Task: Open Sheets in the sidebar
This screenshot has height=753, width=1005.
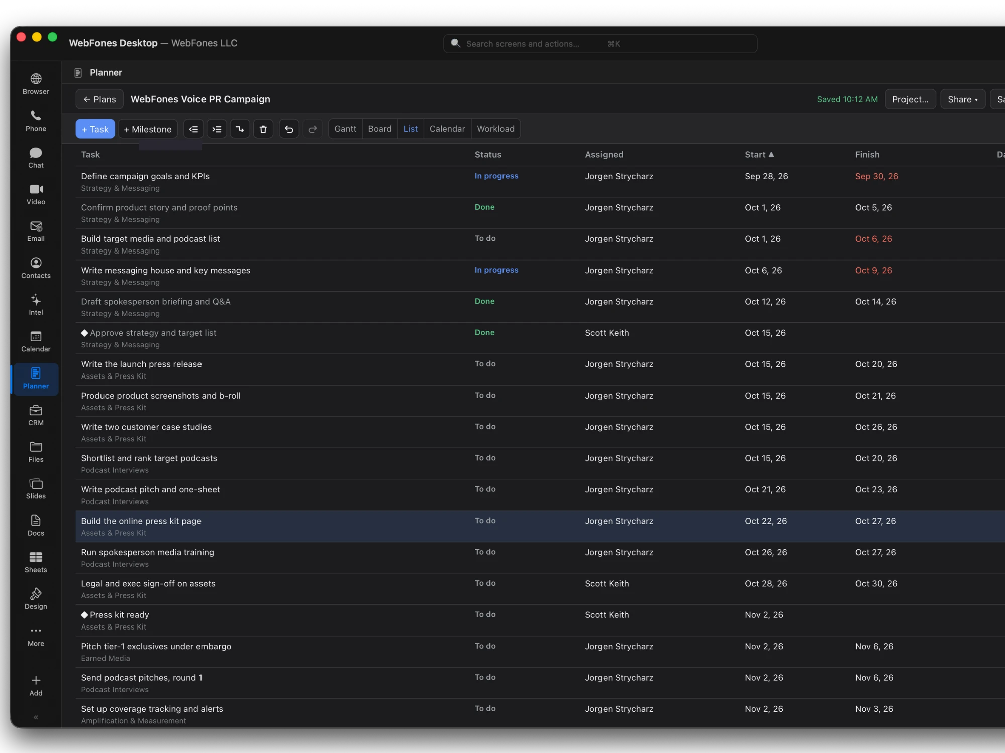Action: coord(36,562)
